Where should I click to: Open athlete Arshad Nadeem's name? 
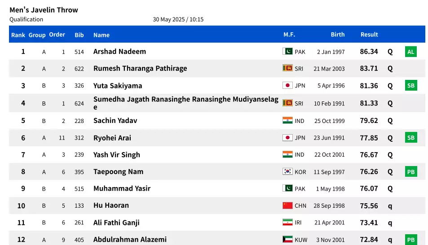point(119,52)
